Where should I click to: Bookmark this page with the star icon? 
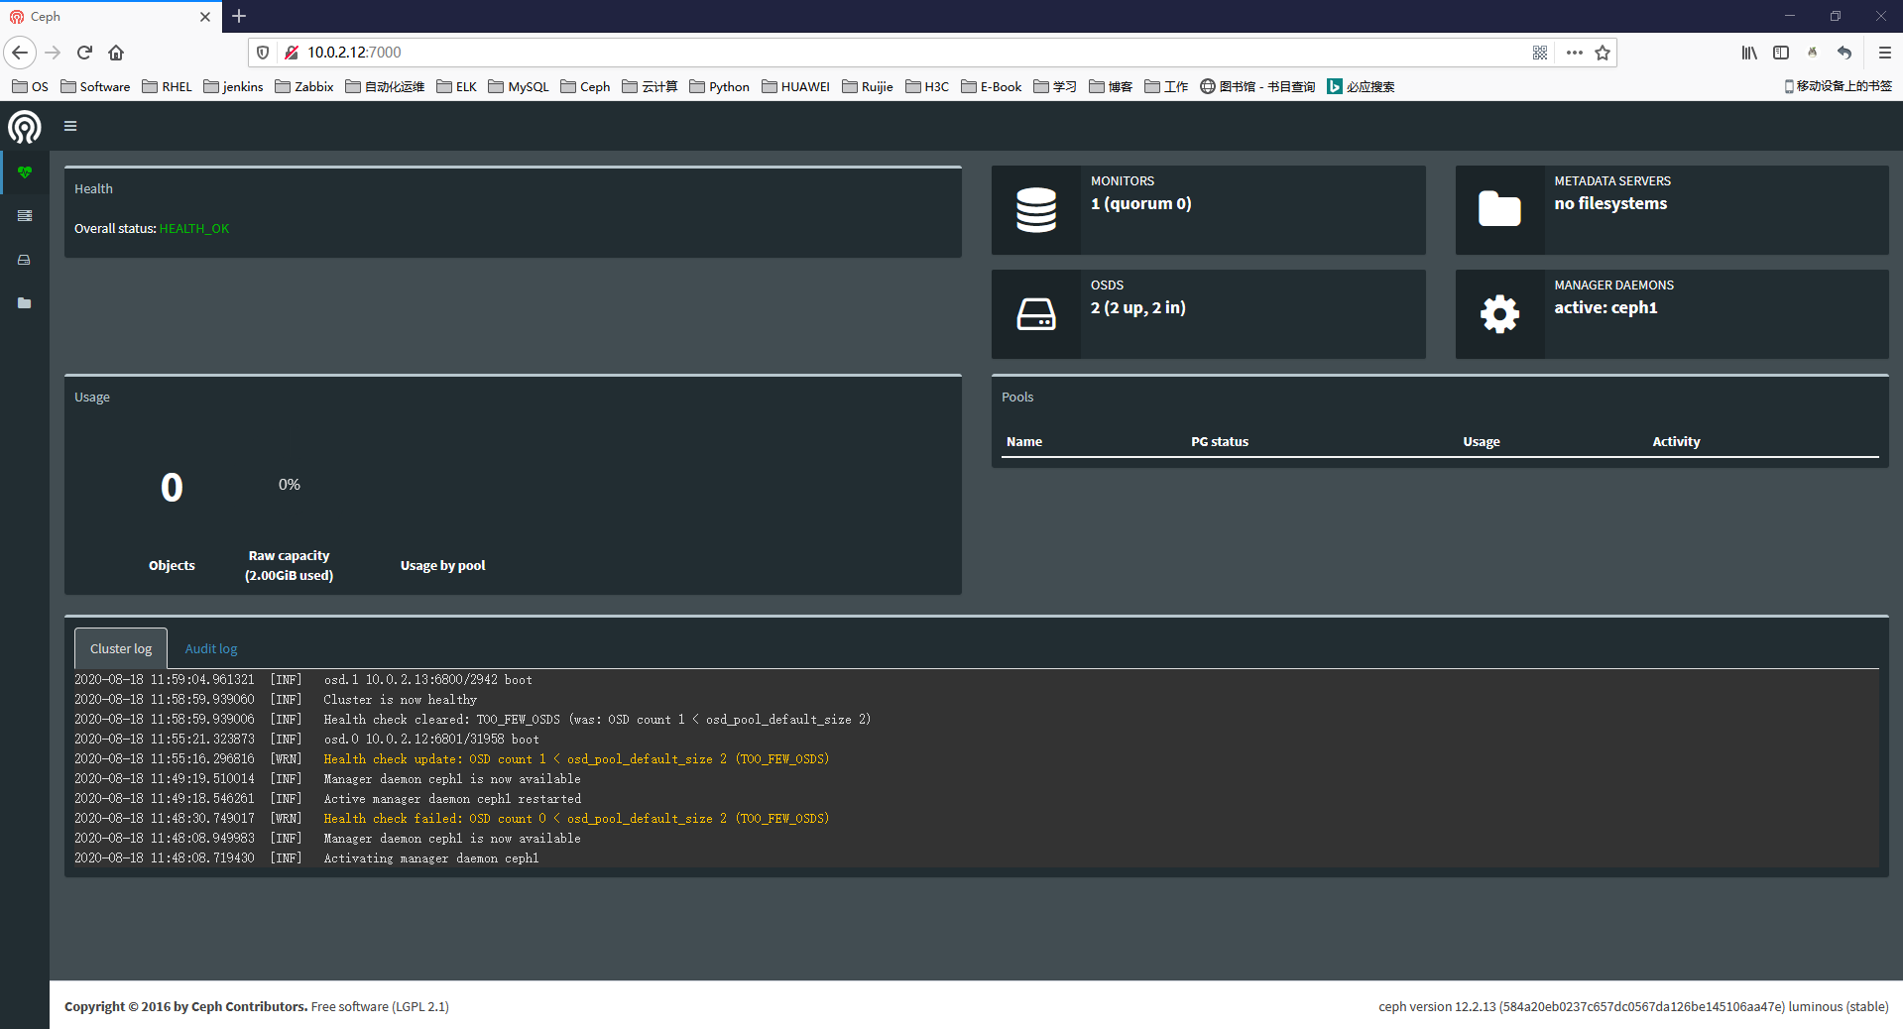pos(1603,53)
